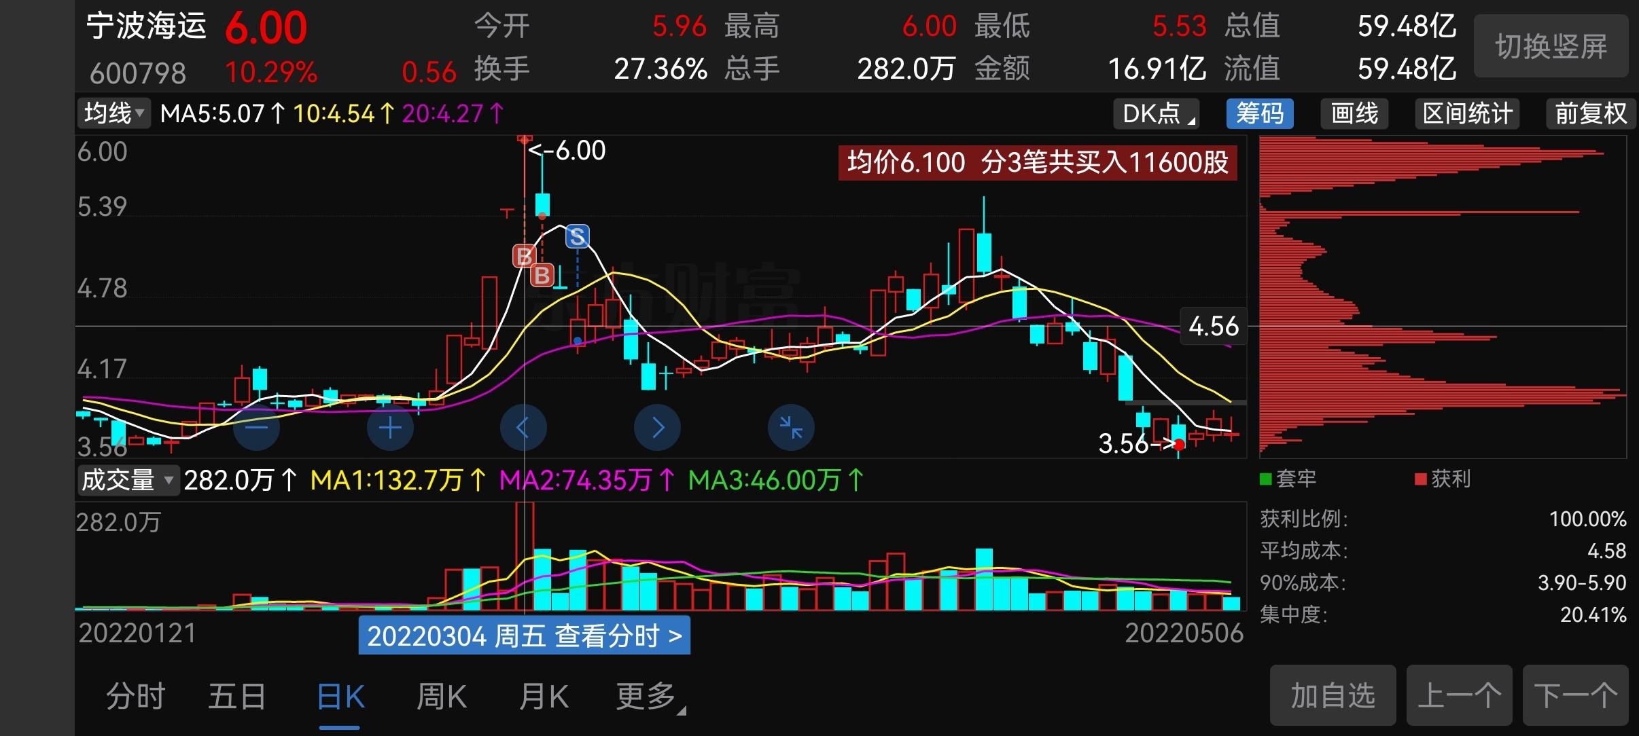The height and width of the screenshot is (736, 1639).
Task: Click the zoom in plus circle icon
Action: [x=390, y=428]
